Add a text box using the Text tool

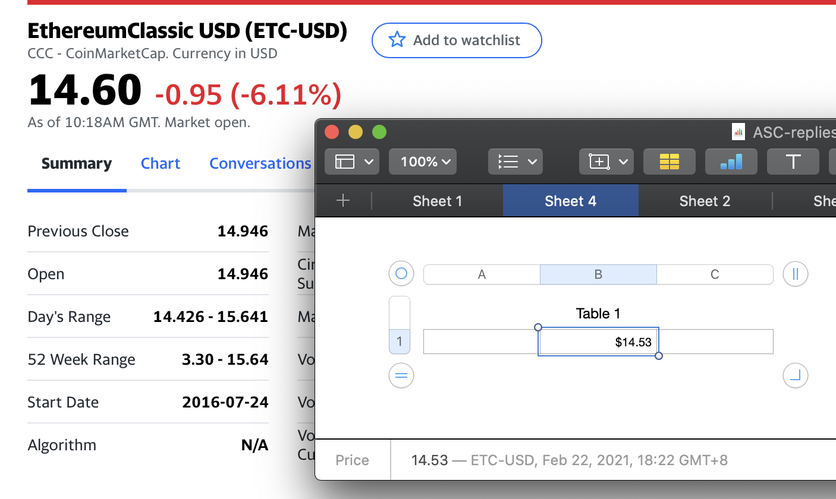[x=793, y=161]
